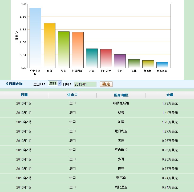The width and height of the screenshot is (194, 192).
Task: Click 哈萨克斯坦 in the table's country column
Action: 121,103
